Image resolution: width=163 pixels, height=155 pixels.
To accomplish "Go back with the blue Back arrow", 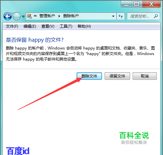I will (x=7, y=16).
